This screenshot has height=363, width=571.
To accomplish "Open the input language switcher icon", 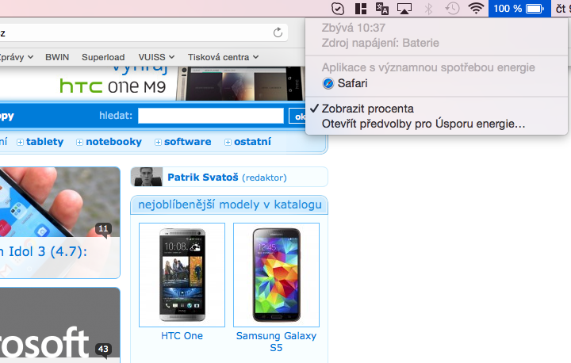I will [x=382, y=9].
